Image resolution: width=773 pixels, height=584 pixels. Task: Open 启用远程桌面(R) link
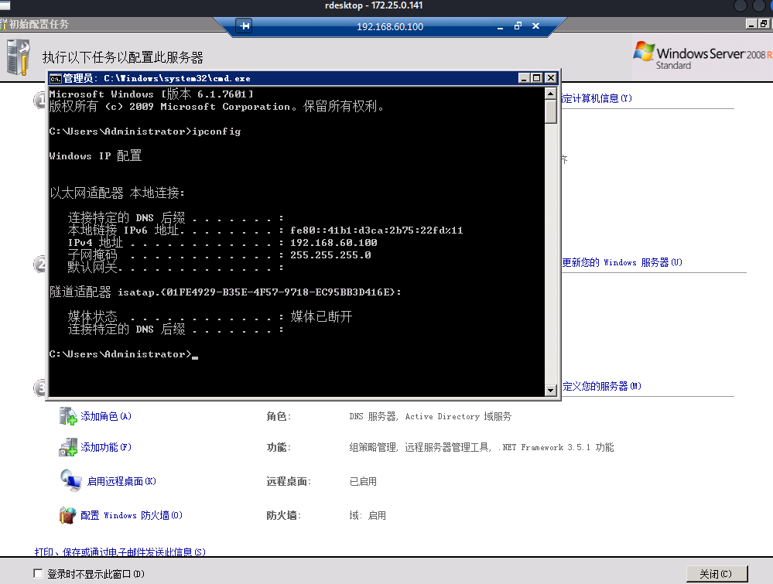click(x=121, y=481)
